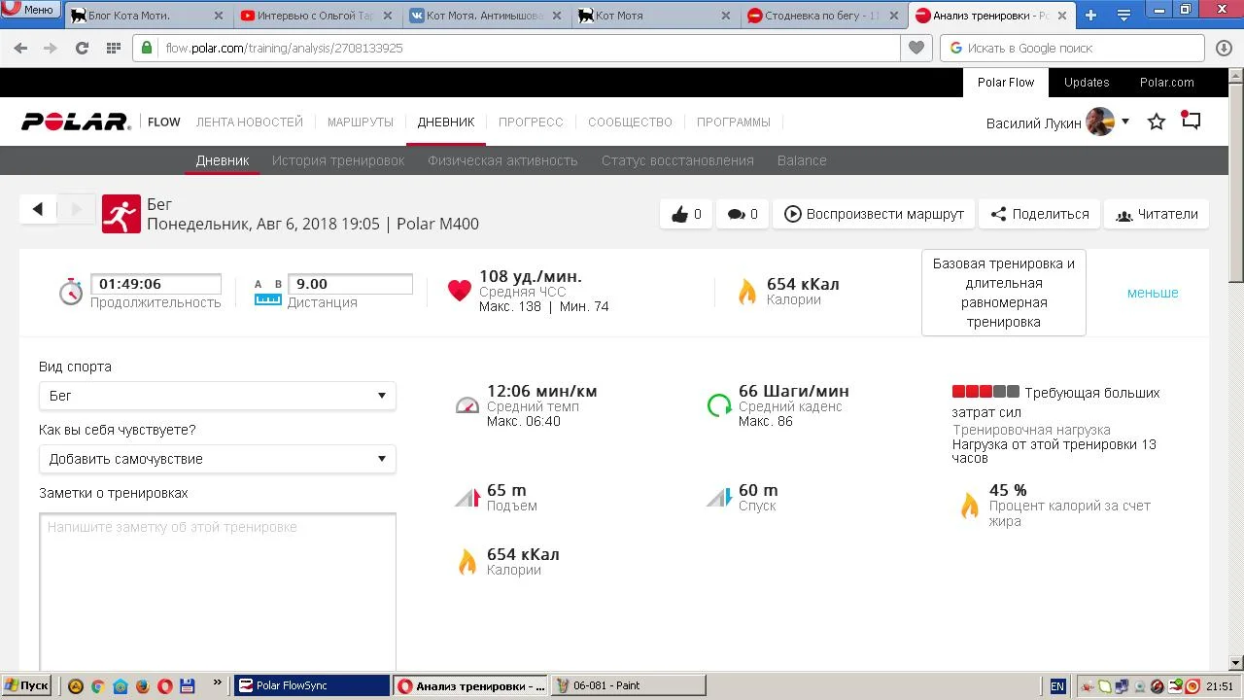The height and width of the screenshot is (700, 1244).
Task: Click the Поделиться button
Action: click(1039, 214)
